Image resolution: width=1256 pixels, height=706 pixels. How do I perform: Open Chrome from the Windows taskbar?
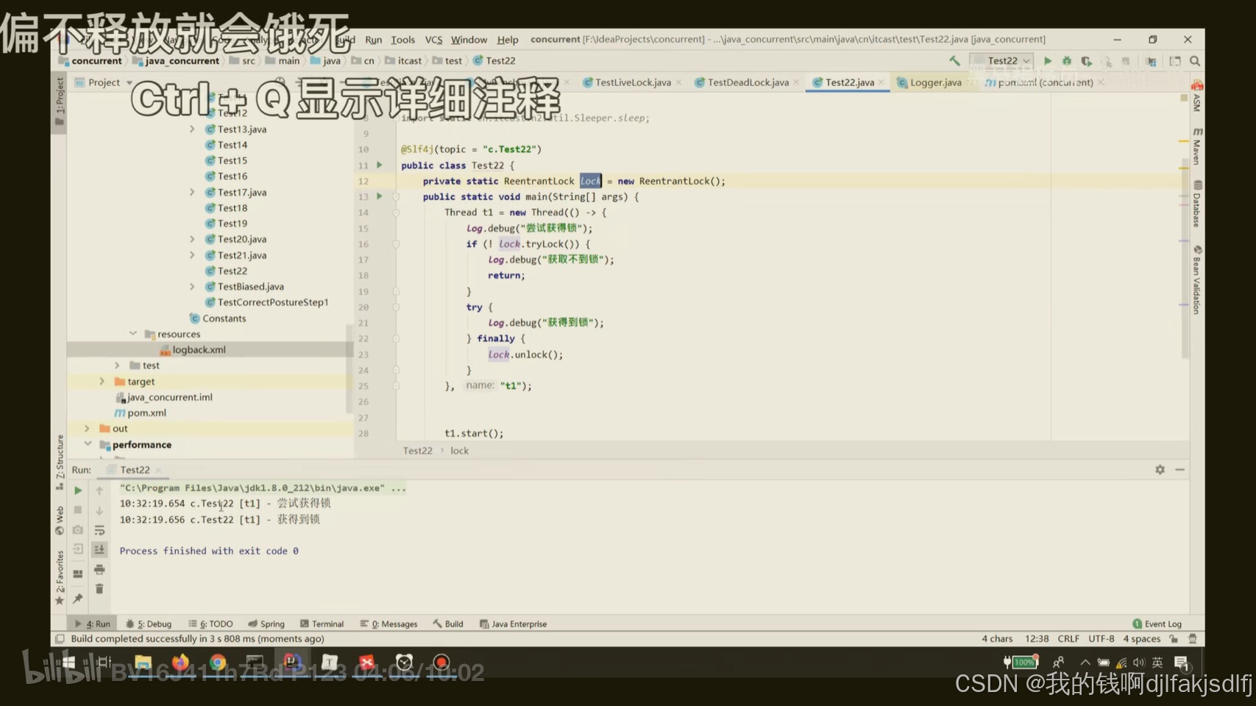click(x=218, y=663)
